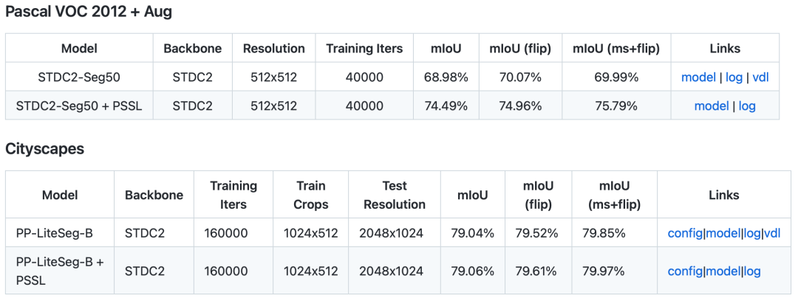
Task: Open log link for STDC2-Seg50 baseline row
Action: [x=734, y=77]
